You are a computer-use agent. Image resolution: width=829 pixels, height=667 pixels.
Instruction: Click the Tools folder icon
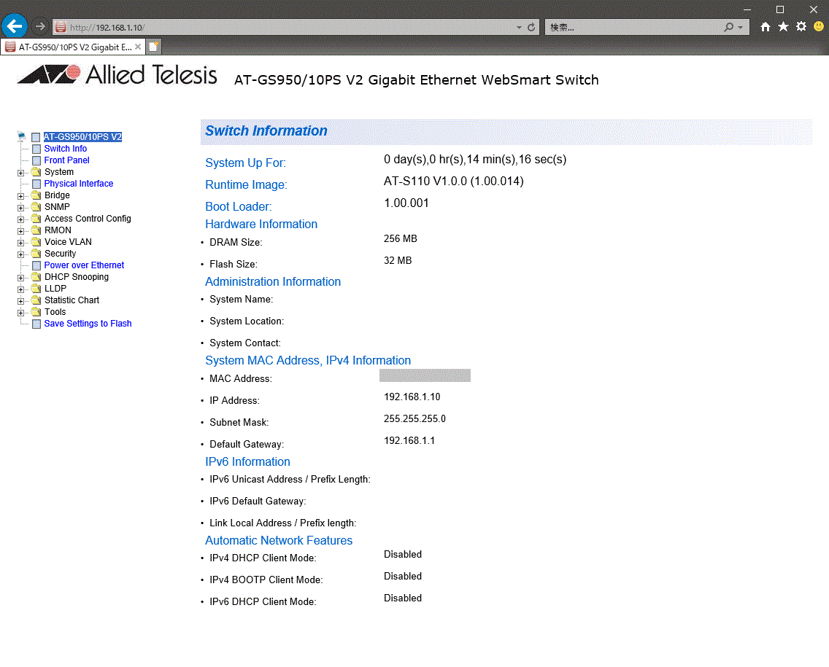pos(36,311)
